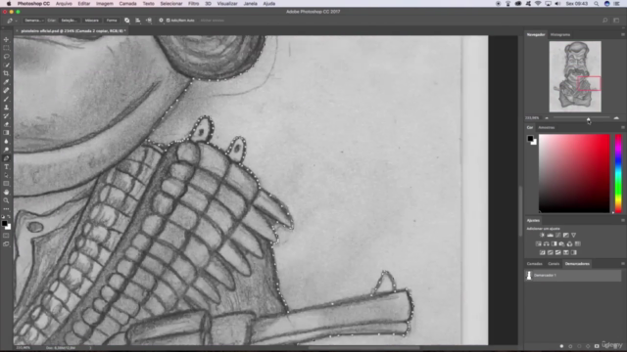Add a Levels adjustment
Viewport: 627px width, 352px height.
[551, 235]
